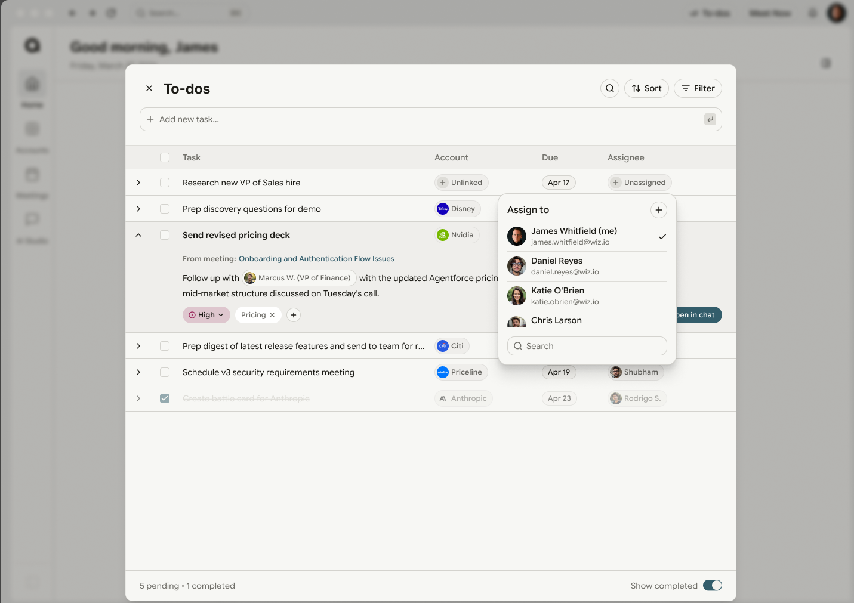Screen dimensions: 854x603
Task: Expand the Research new VP of Sales hire row
Action: coord(138,183)
